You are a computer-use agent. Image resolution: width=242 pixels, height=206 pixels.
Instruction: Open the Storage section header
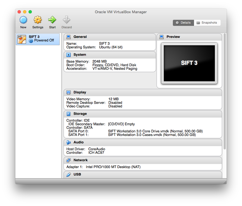(x=143, y=114)
